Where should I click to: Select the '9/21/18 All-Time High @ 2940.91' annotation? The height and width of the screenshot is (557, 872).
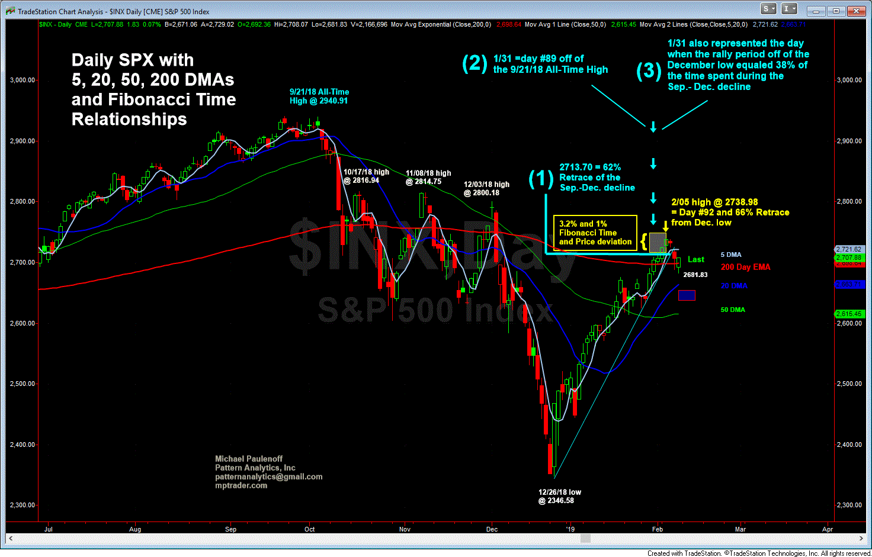[x=319, y=96]
